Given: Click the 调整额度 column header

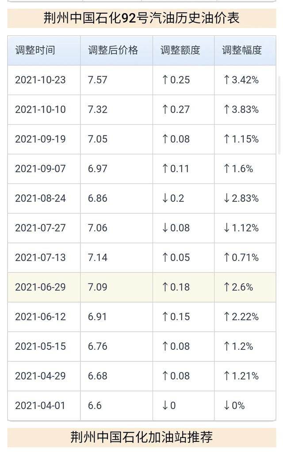Looking at the screenshot, I should (180, 50).
